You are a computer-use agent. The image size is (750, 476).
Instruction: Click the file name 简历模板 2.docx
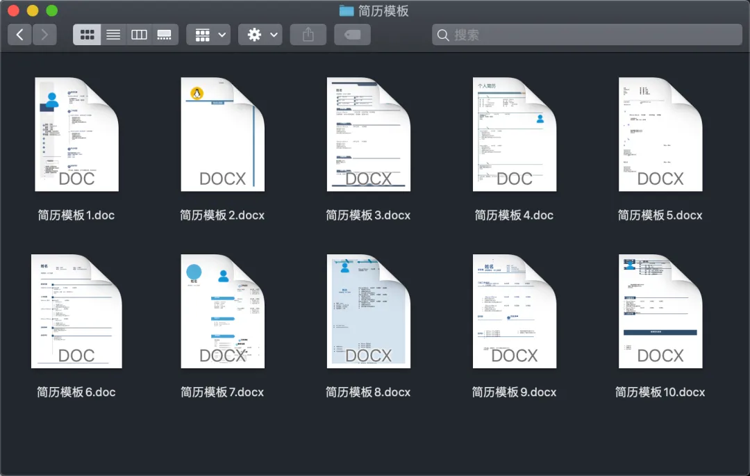[x=222, y=215]
